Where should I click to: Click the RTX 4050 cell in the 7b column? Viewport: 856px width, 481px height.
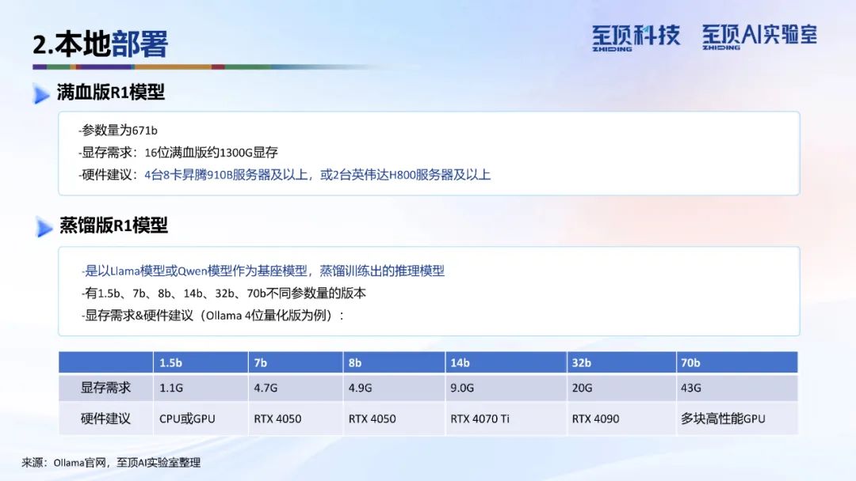296,419
